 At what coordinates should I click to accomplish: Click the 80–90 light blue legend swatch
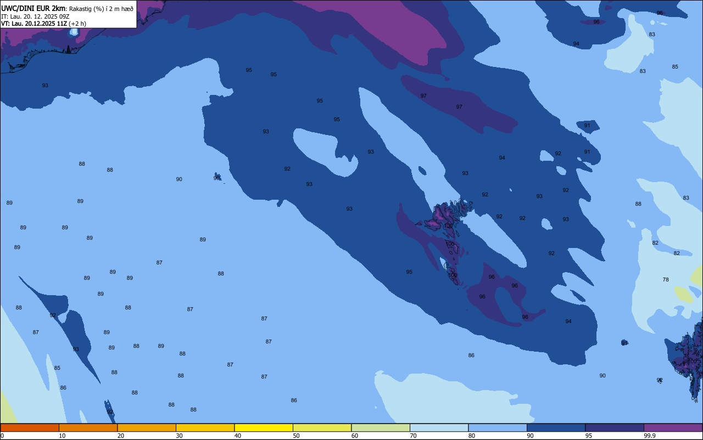[498, 427]
